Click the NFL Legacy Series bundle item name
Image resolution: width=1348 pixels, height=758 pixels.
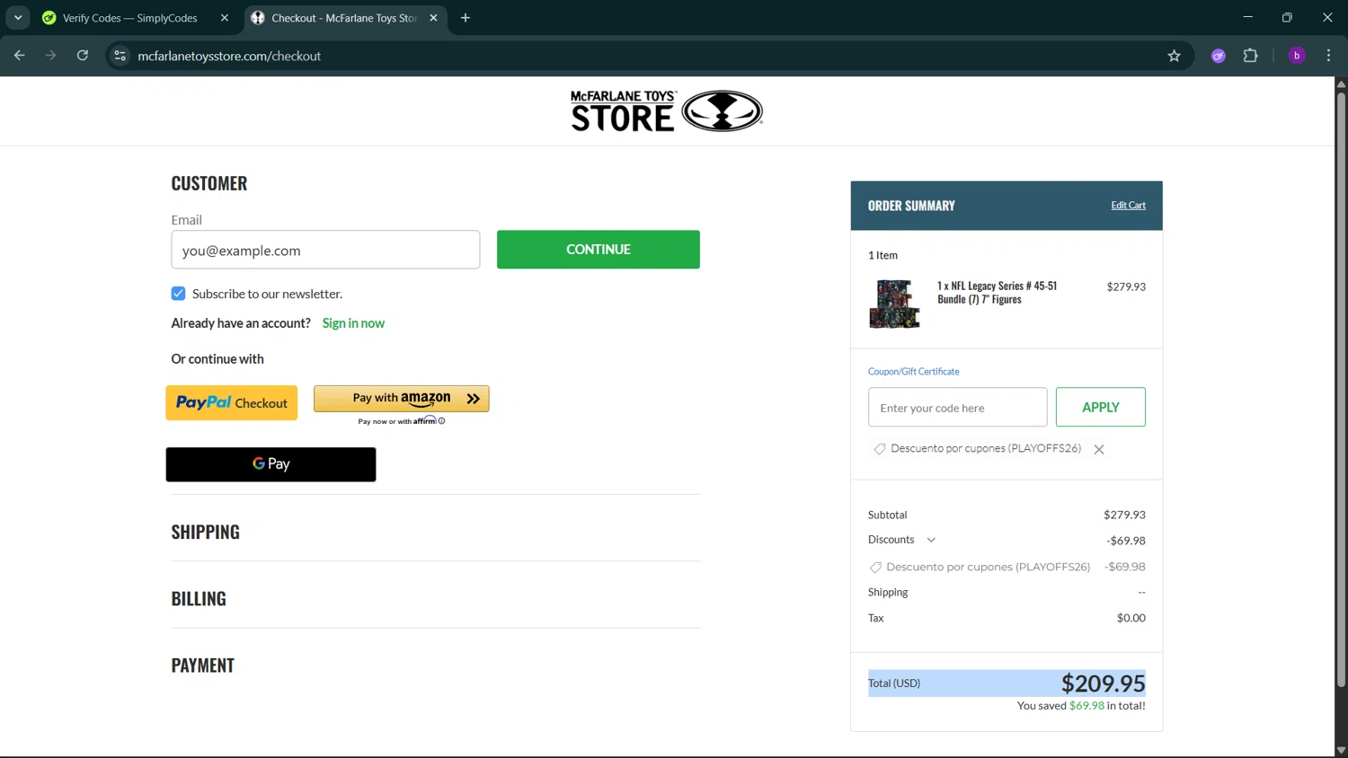point(997,293)
